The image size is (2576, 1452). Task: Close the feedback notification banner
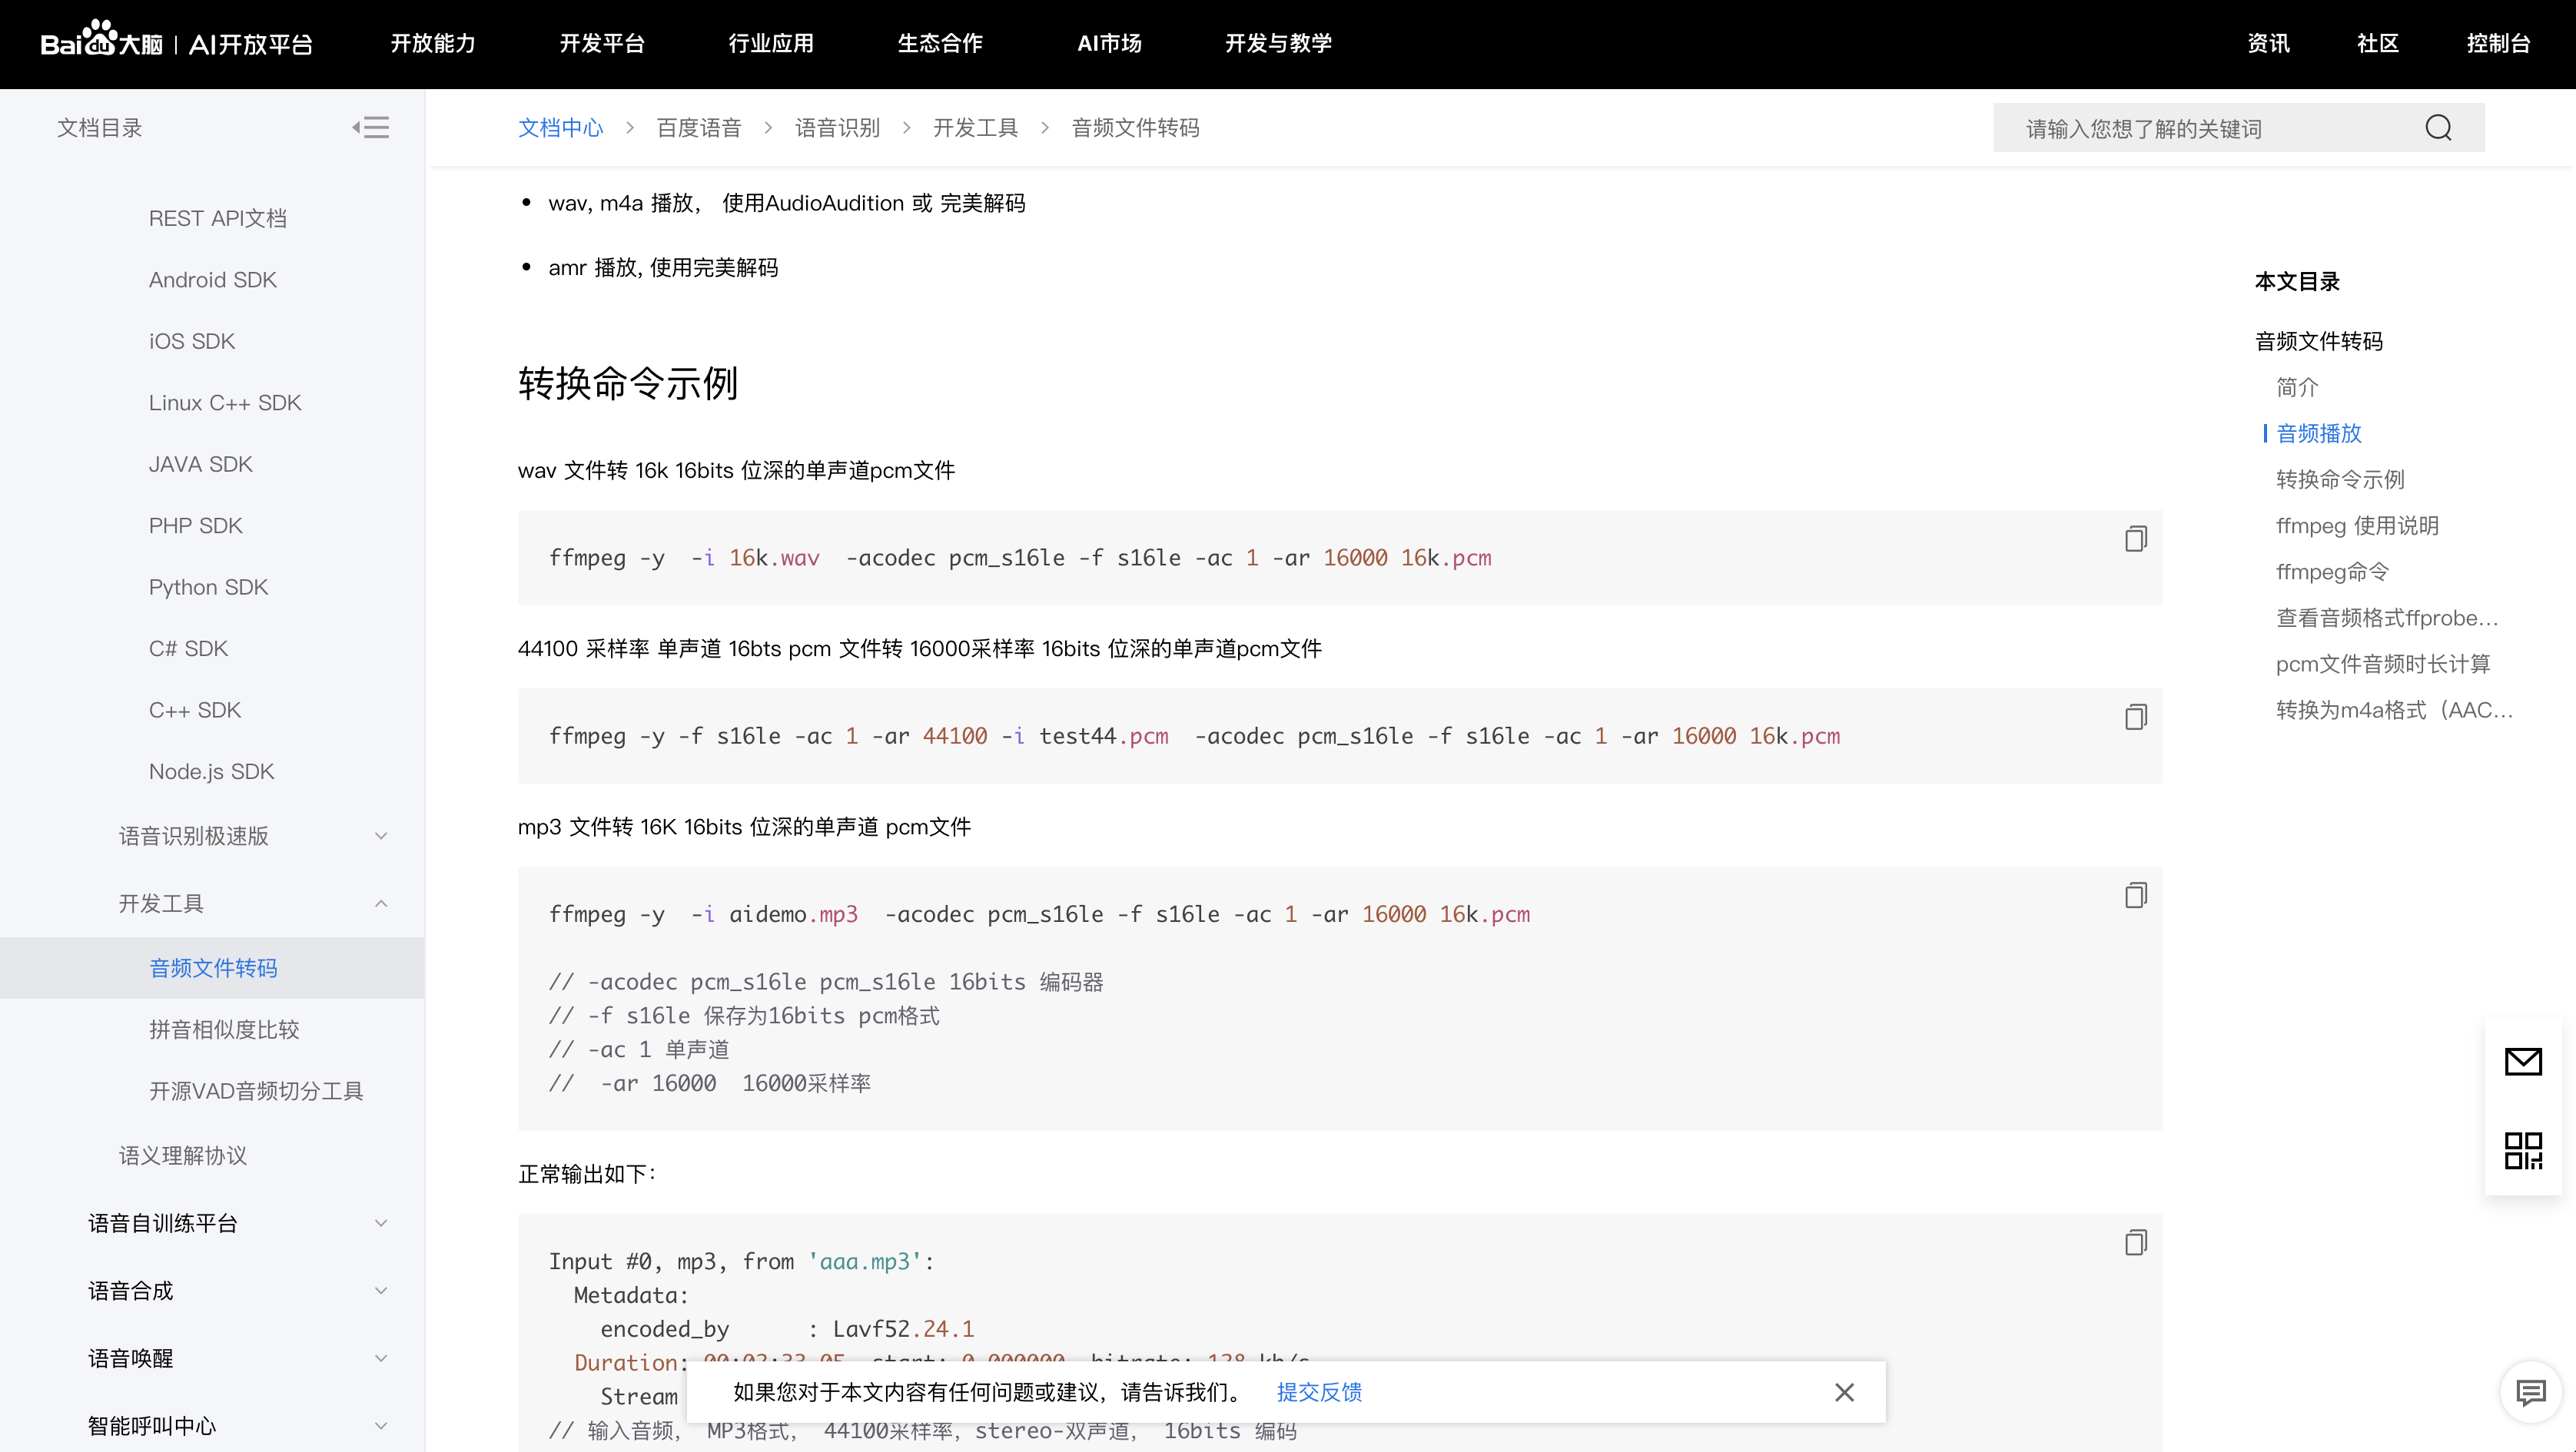[1844, 1392]
